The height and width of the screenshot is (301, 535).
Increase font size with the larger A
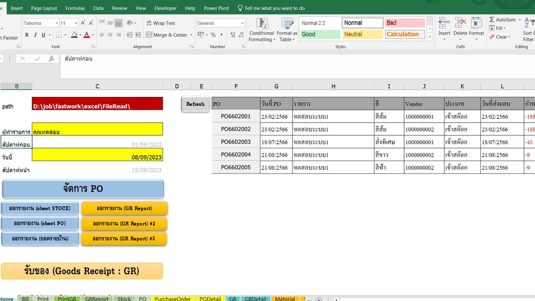pyautogui.click(x=82, y=23)
